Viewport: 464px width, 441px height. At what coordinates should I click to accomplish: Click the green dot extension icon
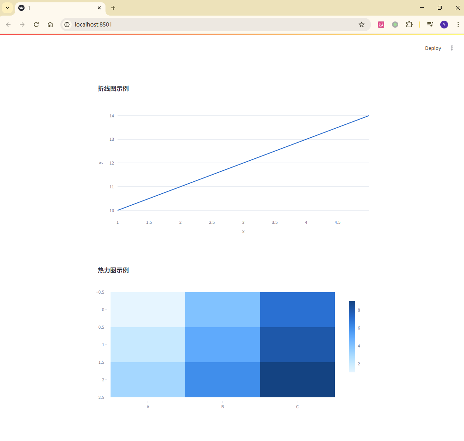[395, 24]
